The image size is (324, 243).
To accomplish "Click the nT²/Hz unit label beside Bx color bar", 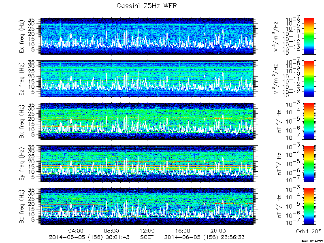I will 279,122.
